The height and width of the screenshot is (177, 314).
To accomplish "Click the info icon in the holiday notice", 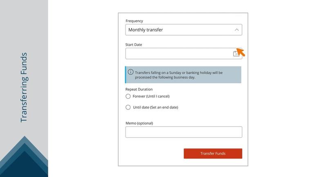I will [130, 72].
